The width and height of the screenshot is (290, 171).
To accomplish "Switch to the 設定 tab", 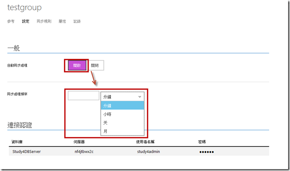I will pos(26,21).
